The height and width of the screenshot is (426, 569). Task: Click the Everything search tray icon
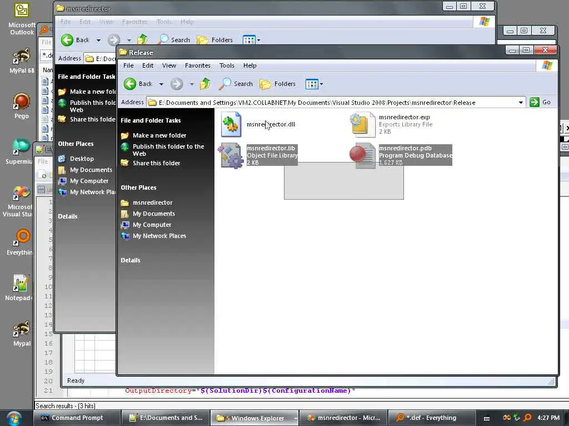[x=528, y=418]
